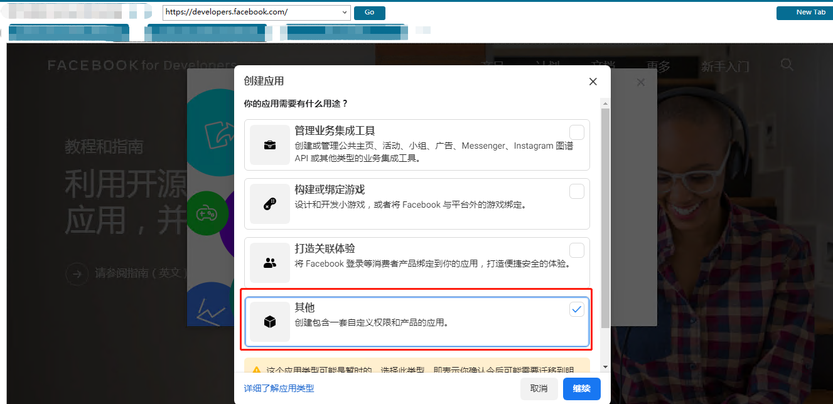Click the 管理业务集成工具 briefcase icon
The height and width of the screenshot is (404, 833).
(x=269, y=145)
